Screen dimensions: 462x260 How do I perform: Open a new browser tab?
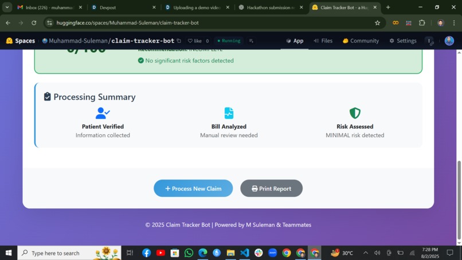(388, 7)
